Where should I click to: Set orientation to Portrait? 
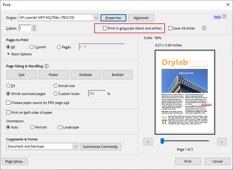point(32,127)
